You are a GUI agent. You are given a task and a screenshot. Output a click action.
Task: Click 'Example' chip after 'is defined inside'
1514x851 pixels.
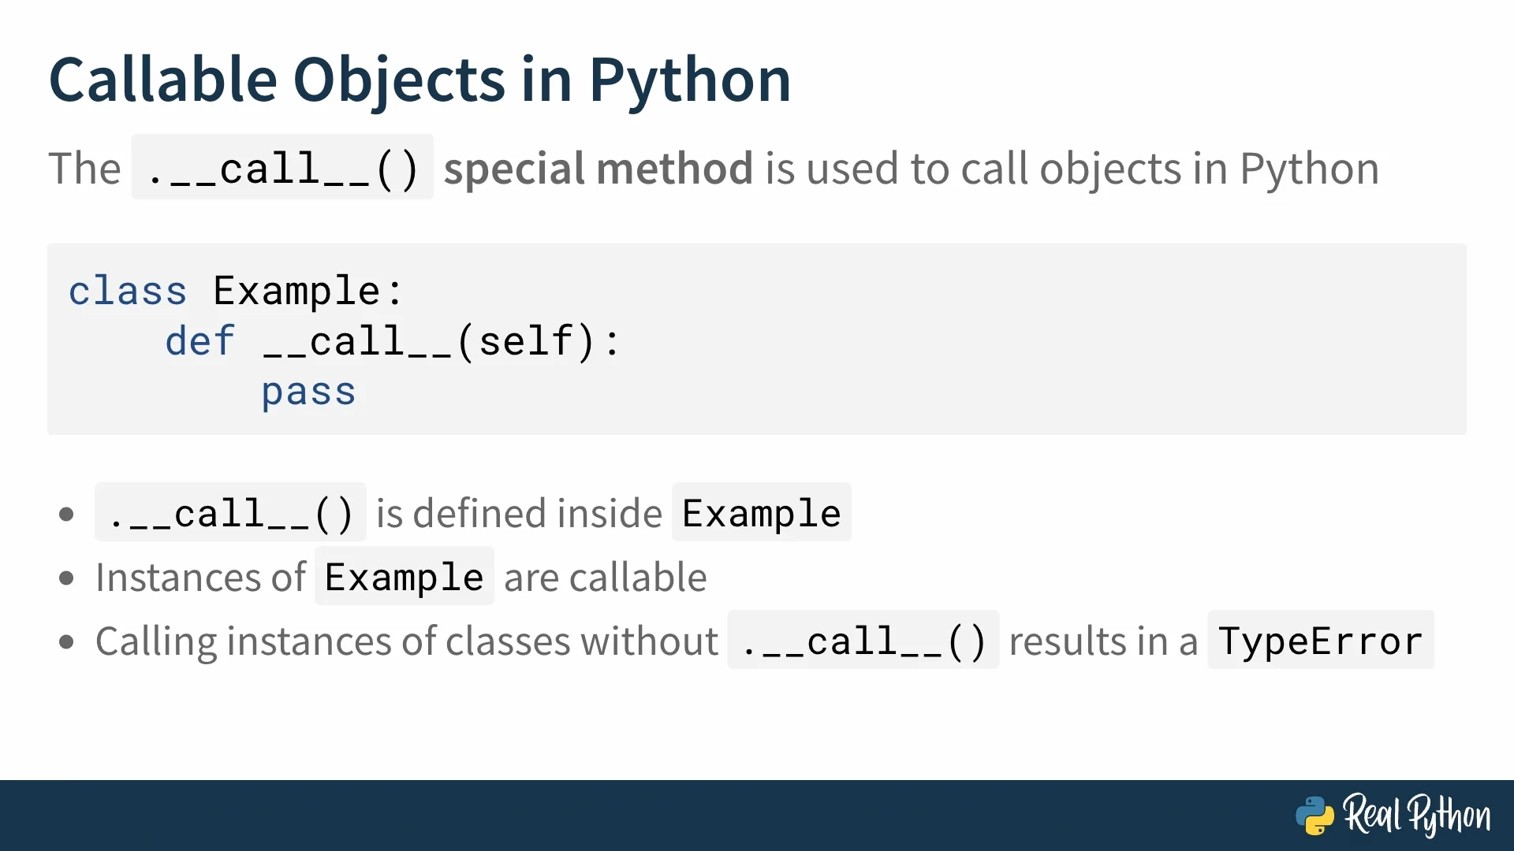point(761,513)
